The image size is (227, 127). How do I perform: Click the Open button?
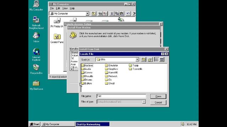tap(158, 96)
